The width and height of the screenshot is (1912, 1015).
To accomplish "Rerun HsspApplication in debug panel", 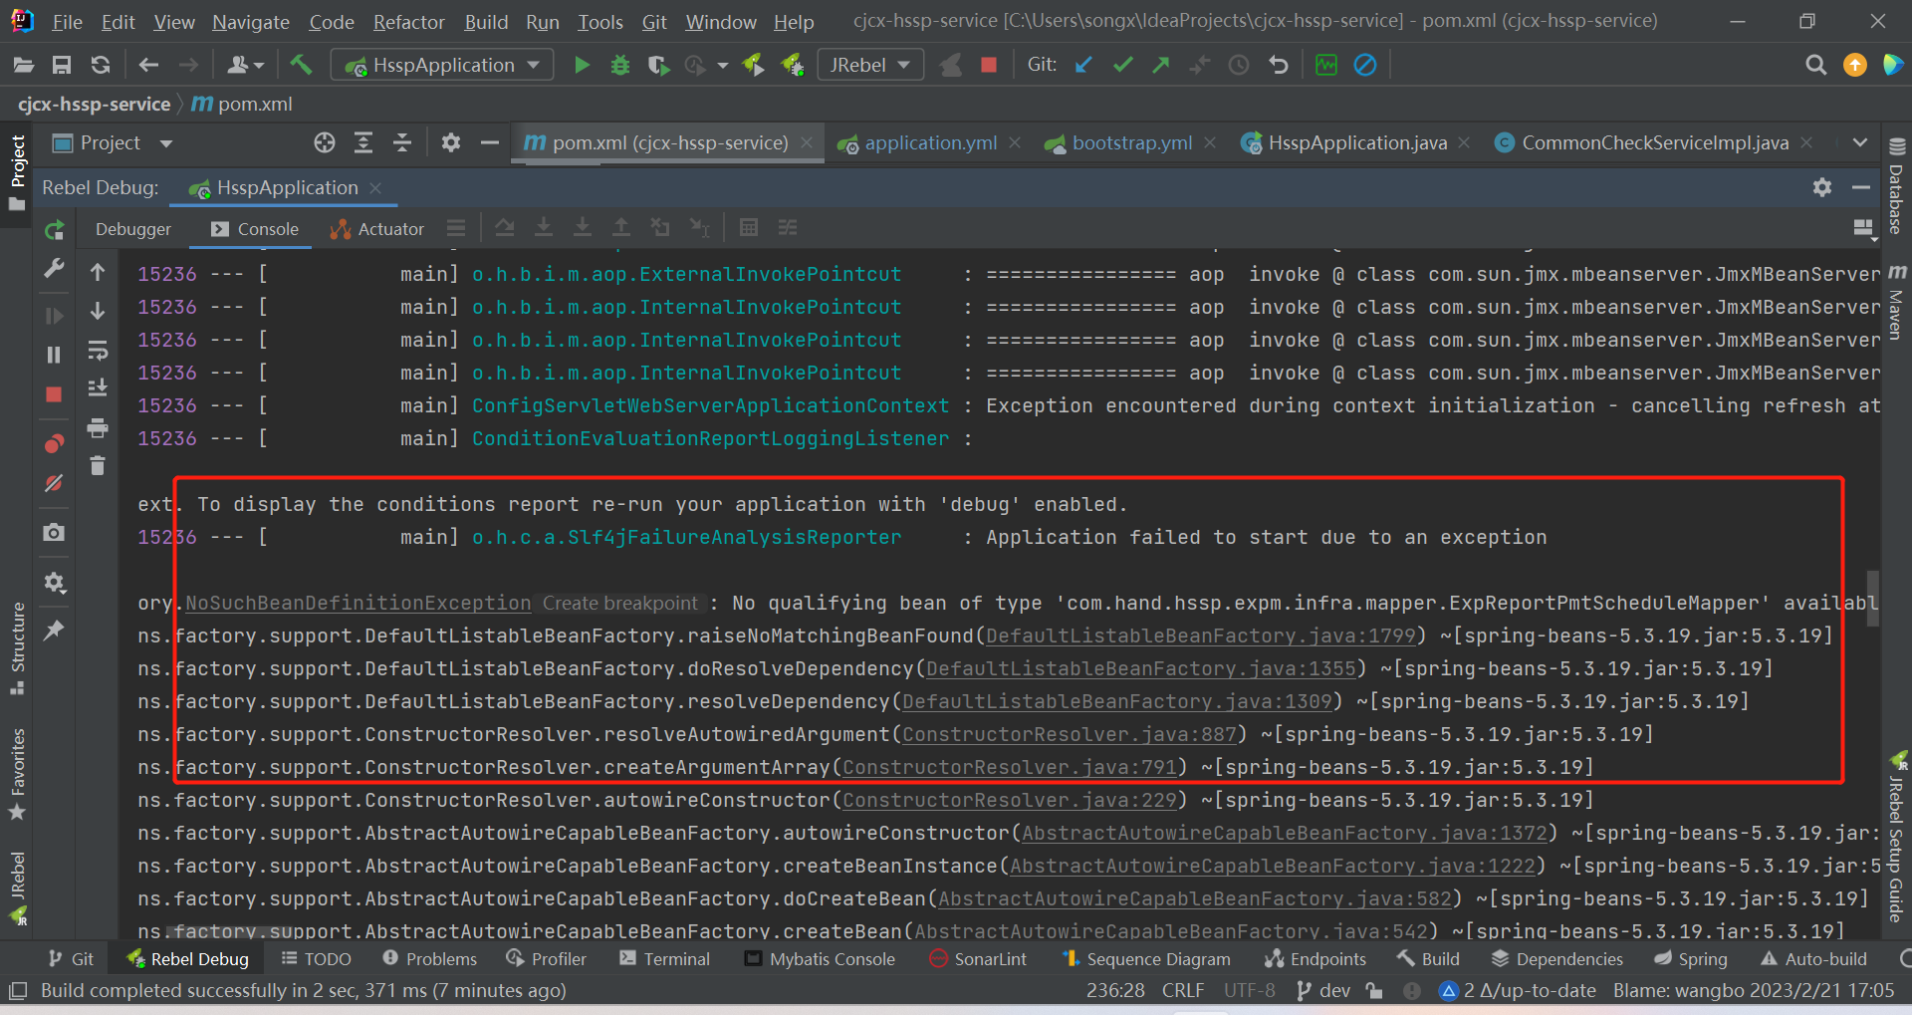I will pos(55,230).
